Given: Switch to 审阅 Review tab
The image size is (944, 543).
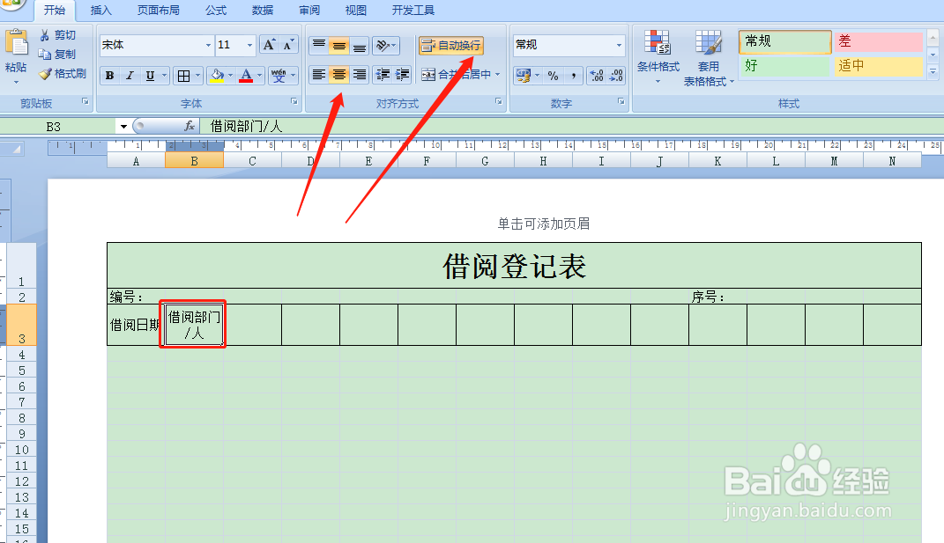Looking at the screenshot, I should pyautogui.click(x=309, y=11).
